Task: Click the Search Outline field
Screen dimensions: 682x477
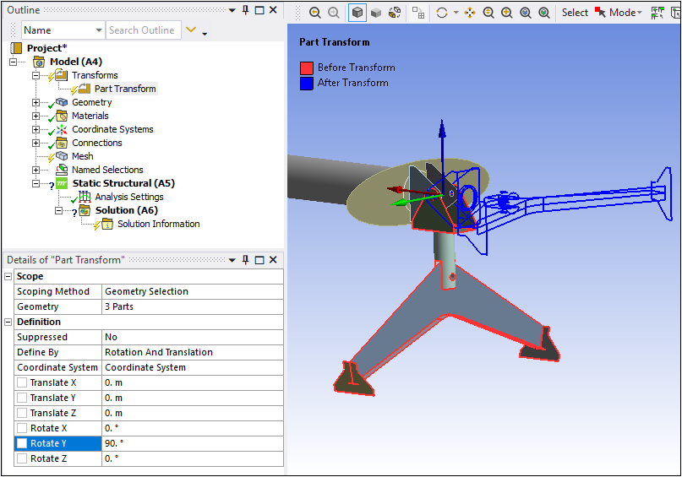Action: coord(144,30)
